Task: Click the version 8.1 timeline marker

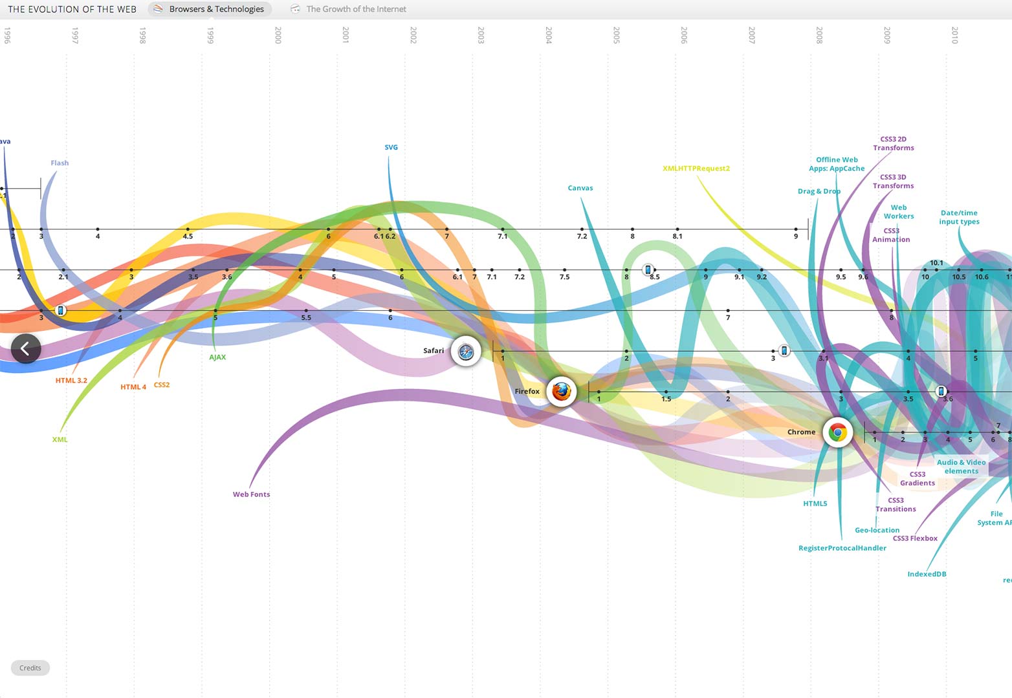Action: [677, 229]
